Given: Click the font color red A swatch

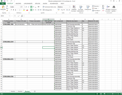Looking at the screenshot, I should (x=27, y=10).
